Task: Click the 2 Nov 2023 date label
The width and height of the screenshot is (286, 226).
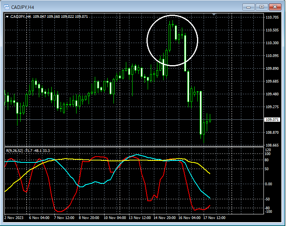Action: (14, 217)
